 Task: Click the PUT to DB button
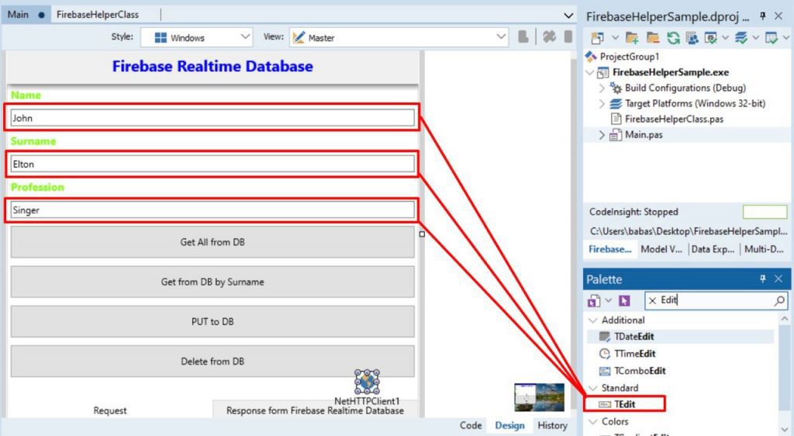coord(212,321)
